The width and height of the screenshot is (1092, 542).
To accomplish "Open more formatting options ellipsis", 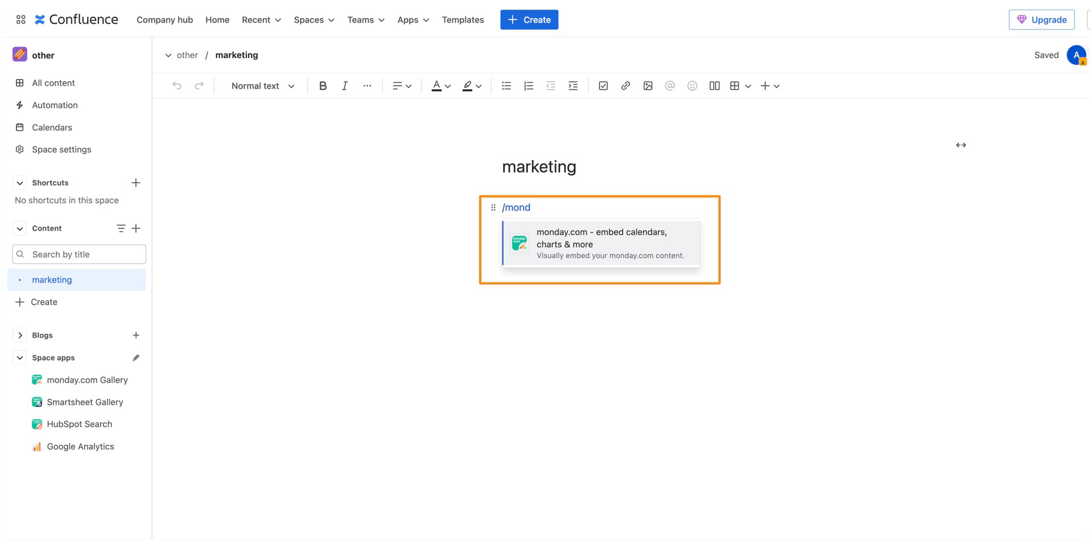I will pyautogui.click(x=367, y=86).
